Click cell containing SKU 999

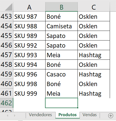[x=29, y=93]
